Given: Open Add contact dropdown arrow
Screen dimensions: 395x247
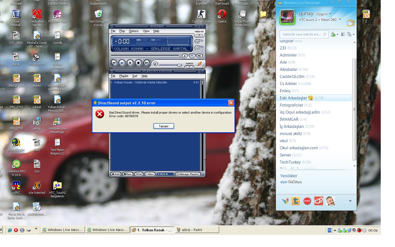Looking at the screenshot, I should click(337, 35).
